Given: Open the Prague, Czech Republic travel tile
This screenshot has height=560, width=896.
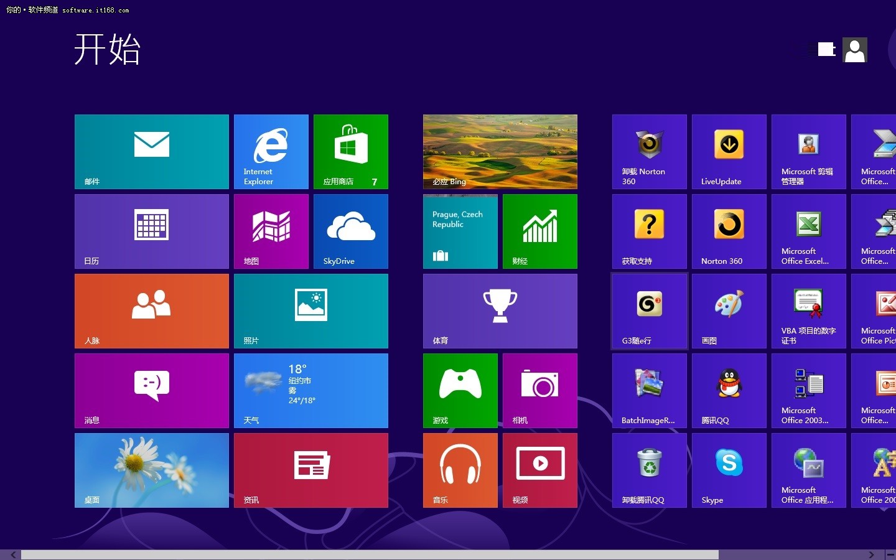Looking at the screenshot, I should tap(460, 231).
